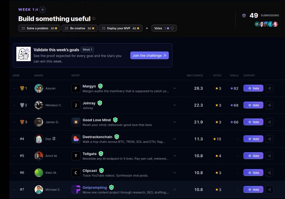This screenshot has width=285, height=199.
Task: Click Margyn goals score 92
Action: point(234,89)
